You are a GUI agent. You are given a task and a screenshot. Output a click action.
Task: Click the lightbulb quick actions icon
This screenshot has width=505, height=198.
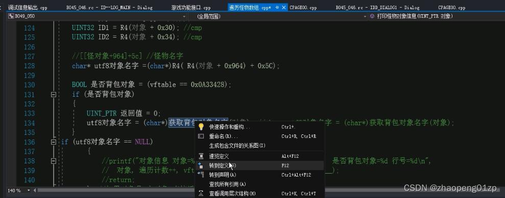(201, 127)
